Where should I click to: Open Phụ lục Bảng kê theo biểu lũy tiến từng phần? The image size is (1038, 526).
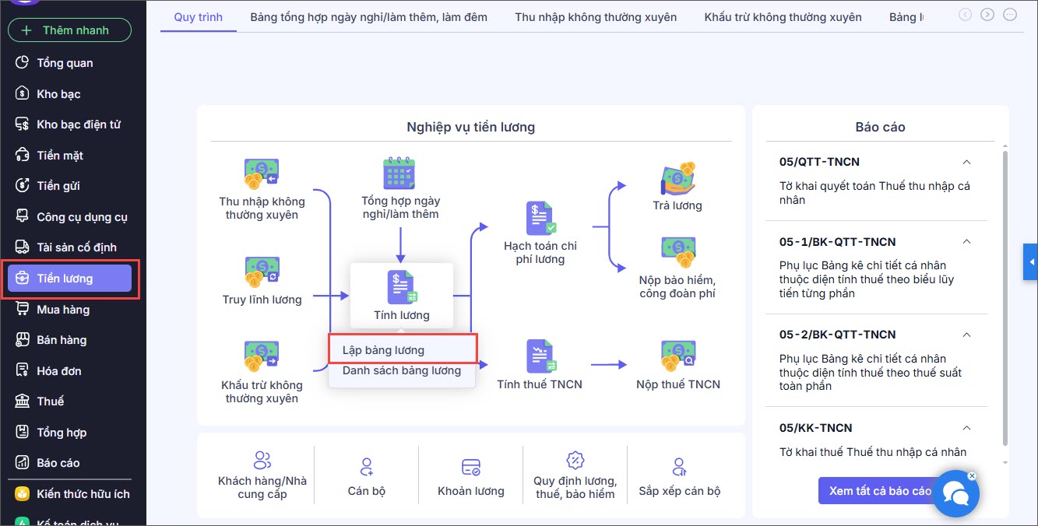pyautogui.click(x=867, y=279)
